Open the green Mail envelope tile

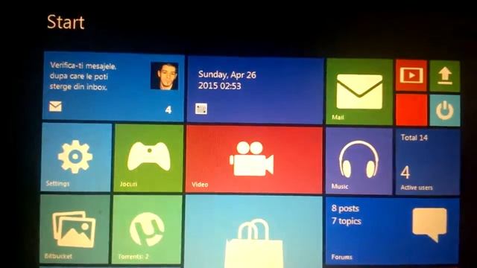coord(359,92)
